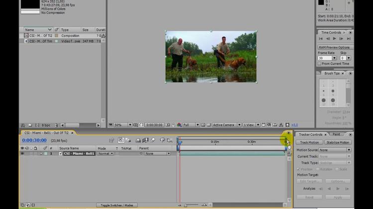373x209 pixels.
Task: Toggle title/action safe grid icon
Action: (x=135, y=125)
